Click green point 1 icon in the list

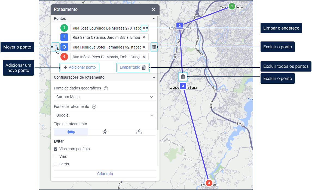[64, 28]
